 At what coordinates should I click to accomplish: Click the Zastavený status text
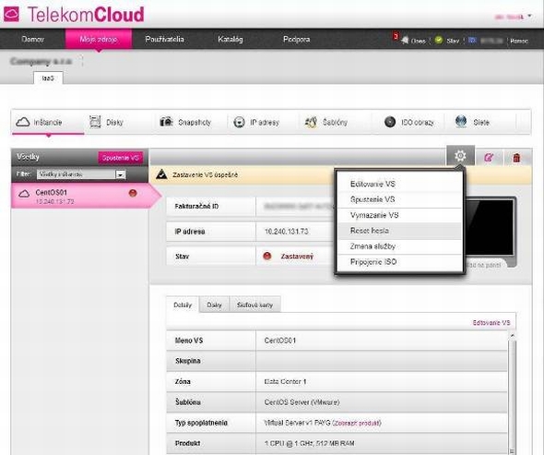297,257
